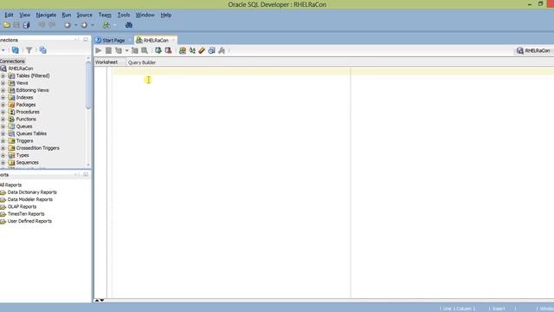Viewport: 554px width, 312px height.
Task: Open Data Modeler Reports
Action: 30,199
